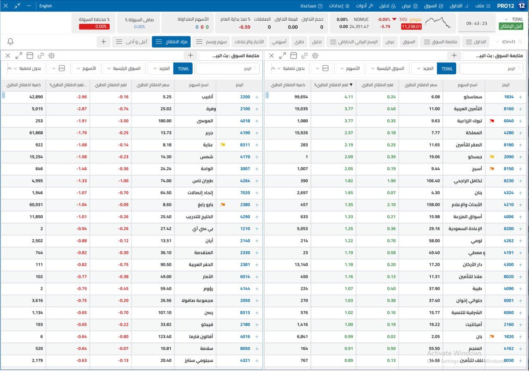Open الأسهم dropdown in the right panel

[350, 69]
